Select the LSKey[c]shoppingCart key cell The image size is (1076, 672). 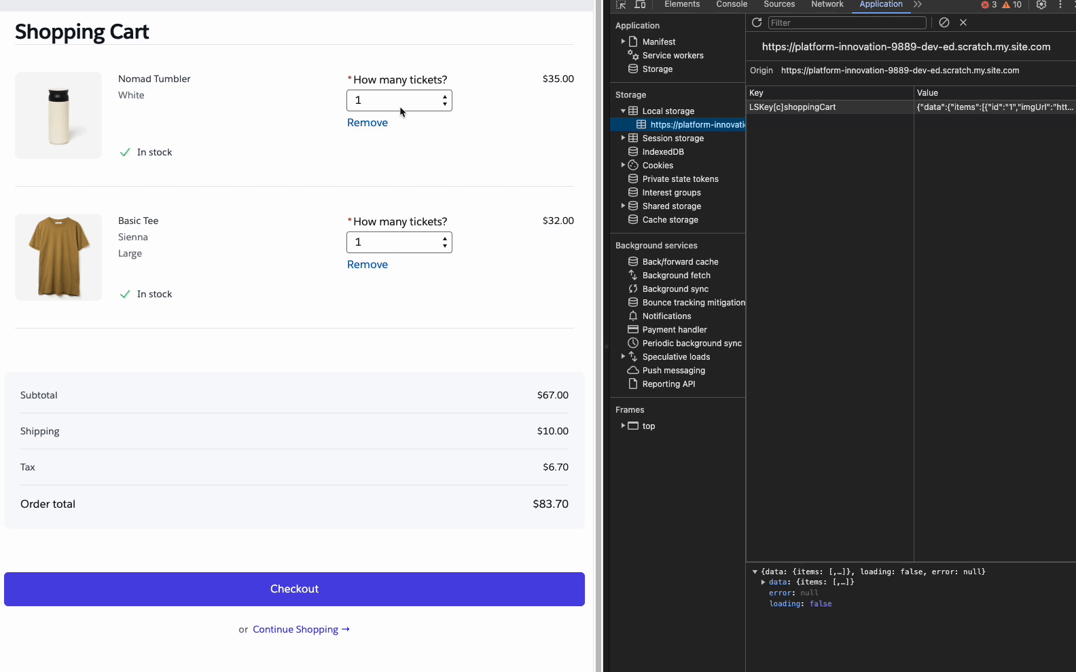[x=829, y=107]
